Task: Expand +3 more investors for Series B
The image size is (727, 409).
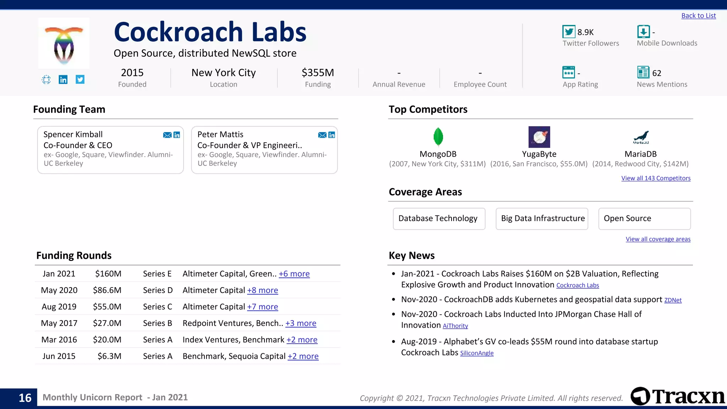Action: click(x=301, y=323)
